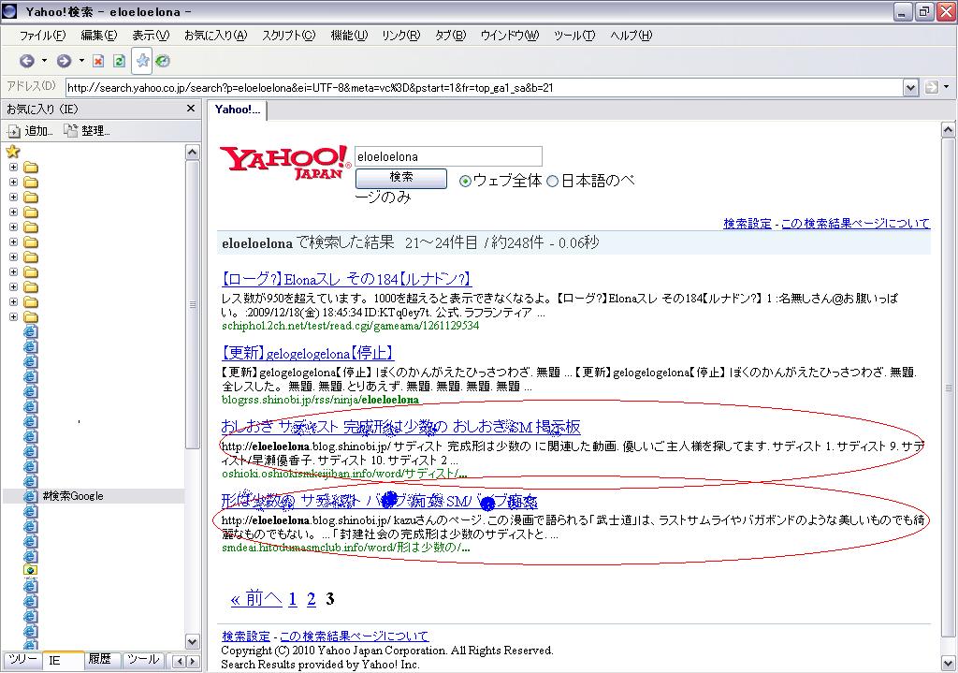Click the green globe toolbar icon
The width and height of the screenshot is (958, 673).
(x=163, y=61)
